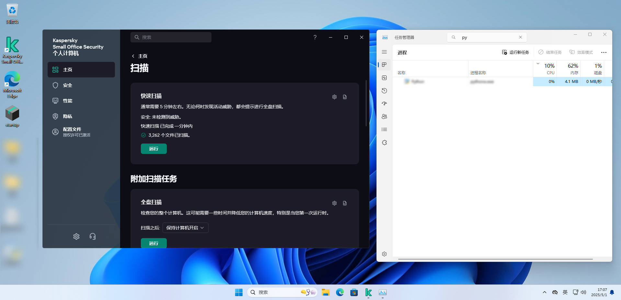Run the 全盘扫描 full scan
Viewport: 621px width, 300px height.
click(x=154, y=243)
